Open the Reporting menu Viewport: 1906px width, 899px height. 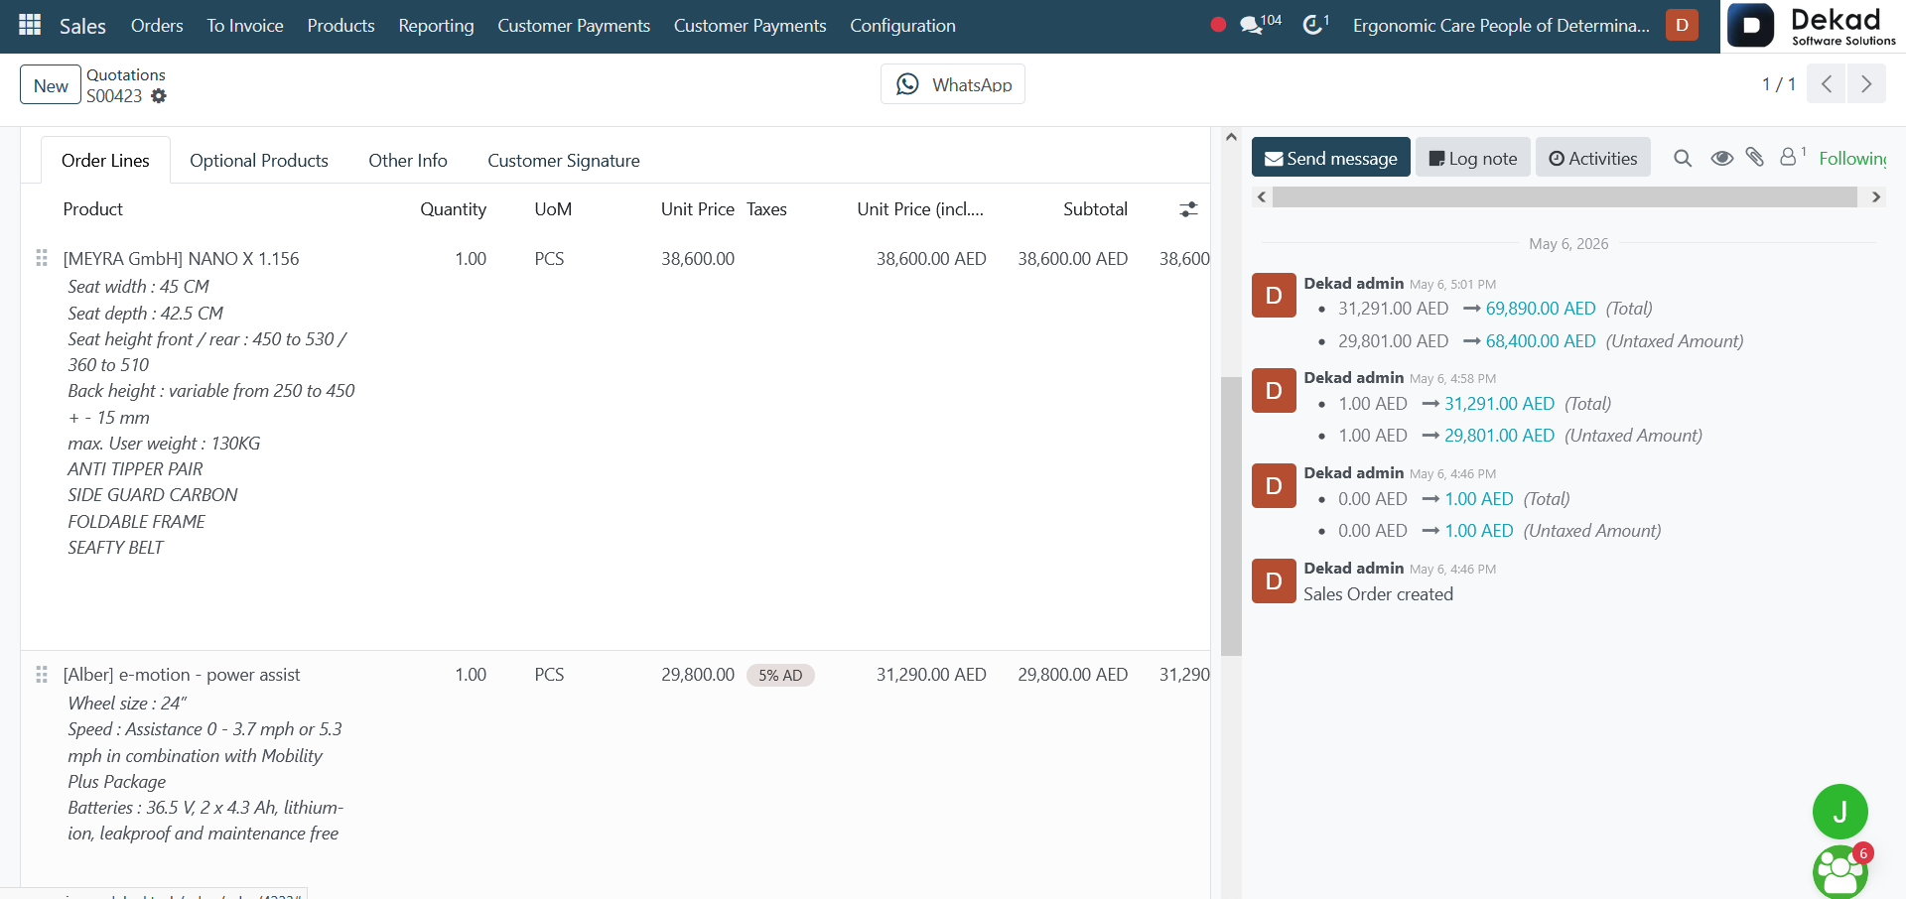click(436, 26)
